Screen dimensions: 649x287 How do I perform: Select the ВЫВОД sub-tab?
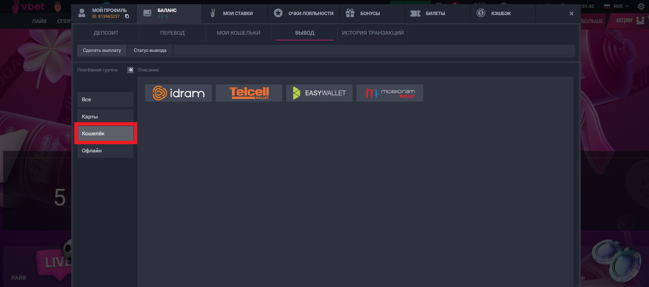(x=305, y=33)
